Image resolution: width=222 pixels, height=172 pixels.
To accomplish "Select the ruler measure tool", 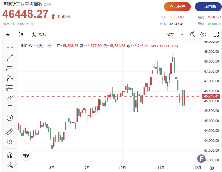I will tap(10, 131).
